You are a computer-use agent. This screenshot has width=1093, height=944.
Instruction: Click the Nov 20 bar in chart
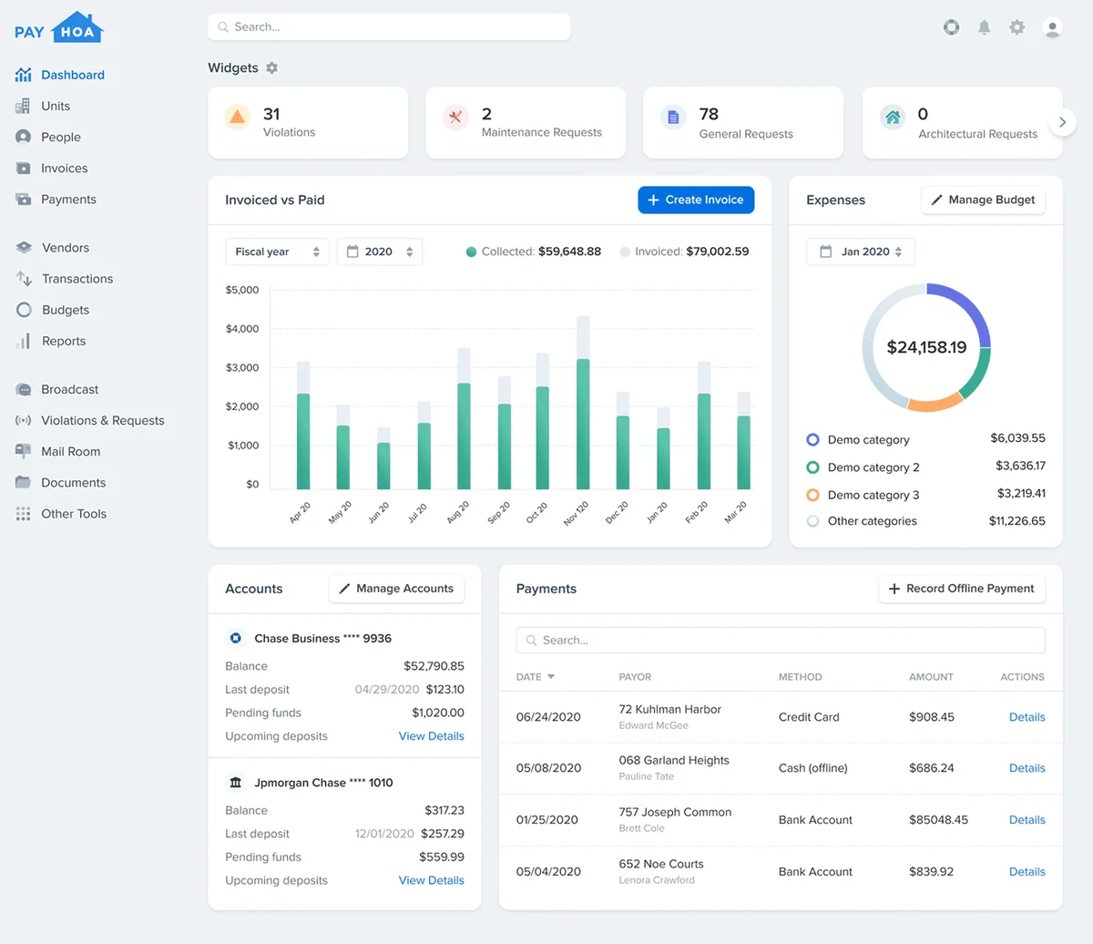pyautogui.click(x=583, y=402)
